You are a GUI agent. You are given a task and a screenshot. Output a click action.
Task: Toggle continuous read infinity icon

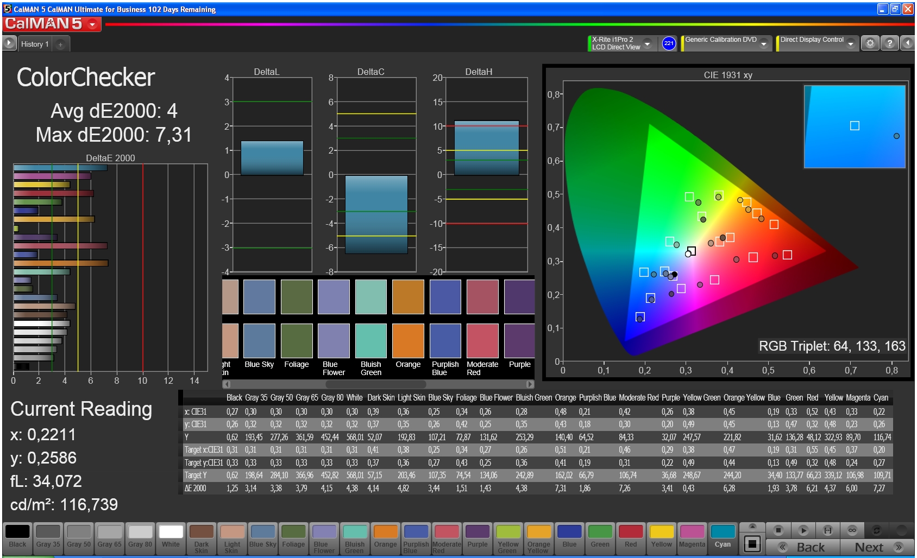(852, 530)
